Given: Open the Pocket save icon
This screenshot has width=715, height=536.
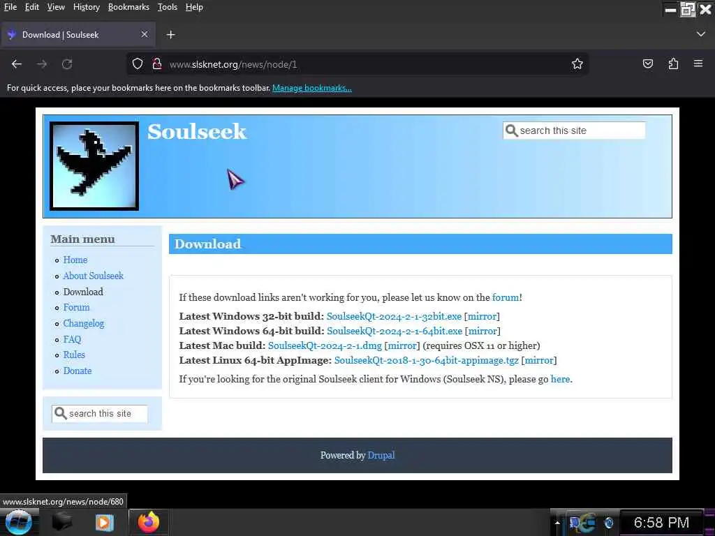Looking at the screenshot, I should 647,64.
